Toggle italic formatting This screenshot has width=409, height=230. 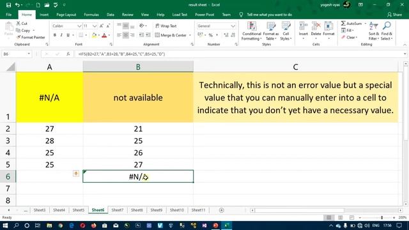[61, 35]
